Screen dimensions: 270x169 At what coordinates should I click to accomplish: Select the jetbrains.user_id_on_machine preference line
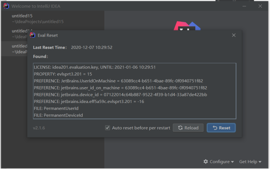(120, 88)
